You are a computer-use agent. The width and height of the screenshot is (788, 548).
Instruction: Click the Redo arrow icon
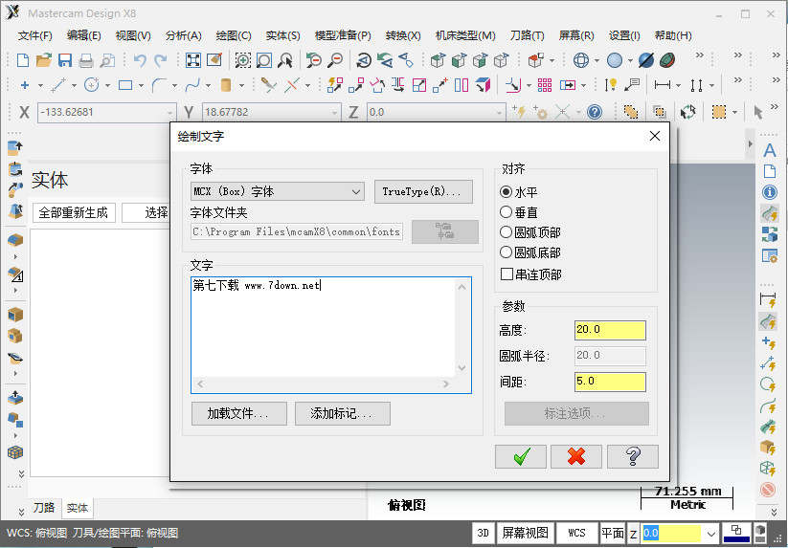click(x=160, y=60)
